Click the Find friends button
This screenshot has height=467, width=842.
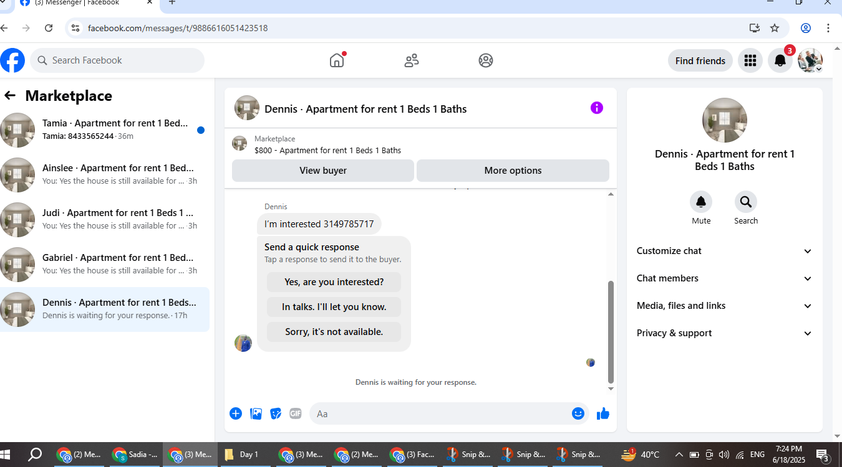(700, 60)
